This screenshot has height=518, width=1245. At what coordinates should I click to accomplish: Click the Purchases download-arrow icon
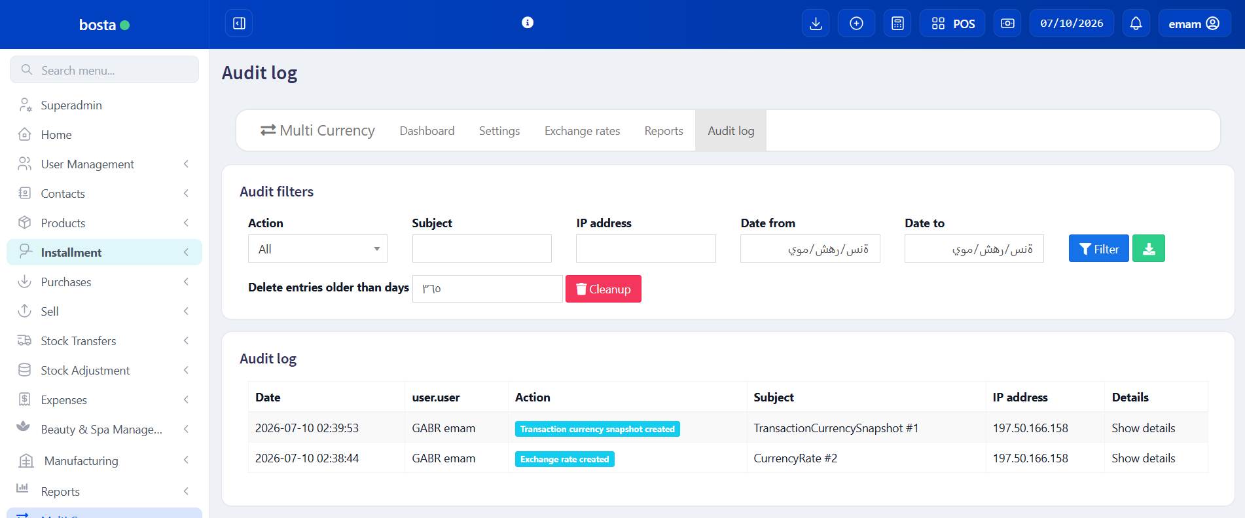pos(25,282)
